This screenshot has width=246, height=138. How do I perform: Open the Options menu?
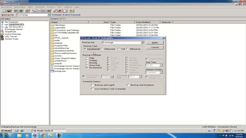[x=68, y=7]
